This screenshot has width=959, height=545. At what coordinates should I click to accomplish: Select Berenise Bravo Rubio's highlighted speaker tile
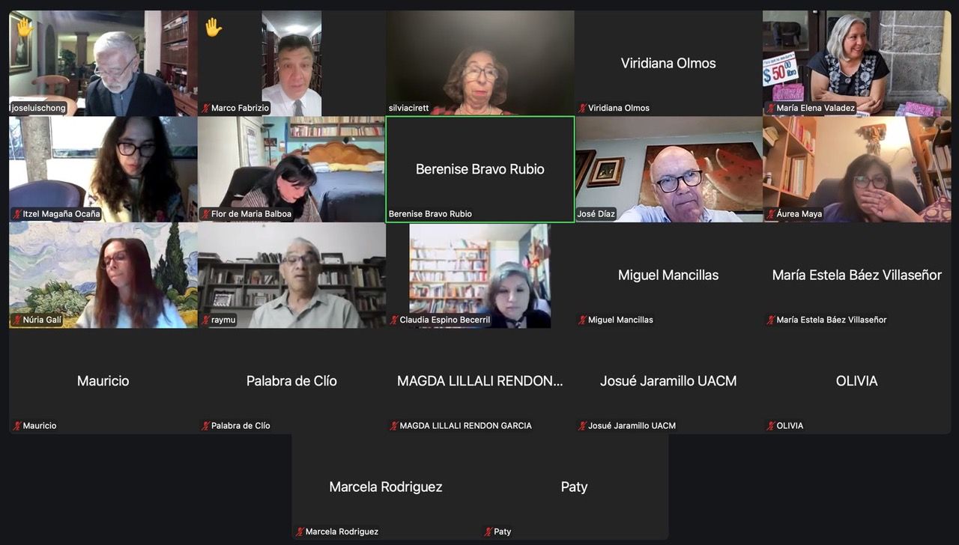click(480, 169)
